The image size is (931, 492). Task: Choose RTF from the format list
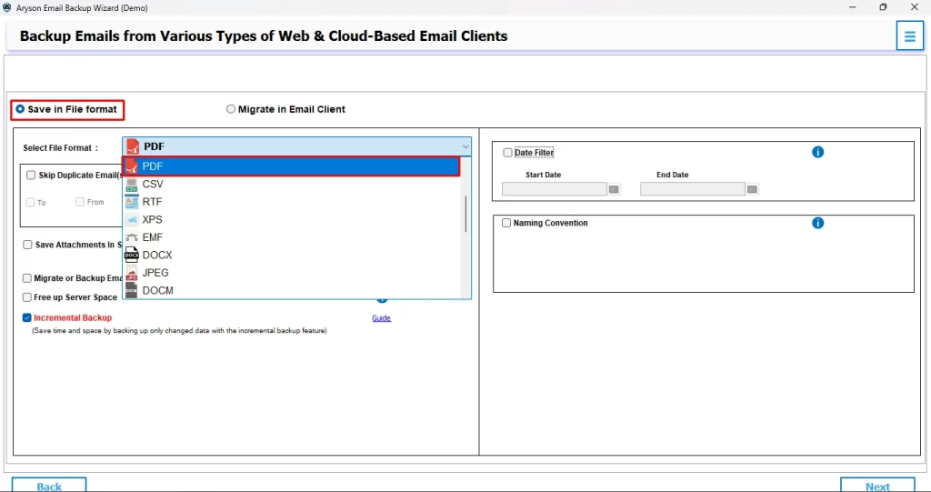[291, 202]
